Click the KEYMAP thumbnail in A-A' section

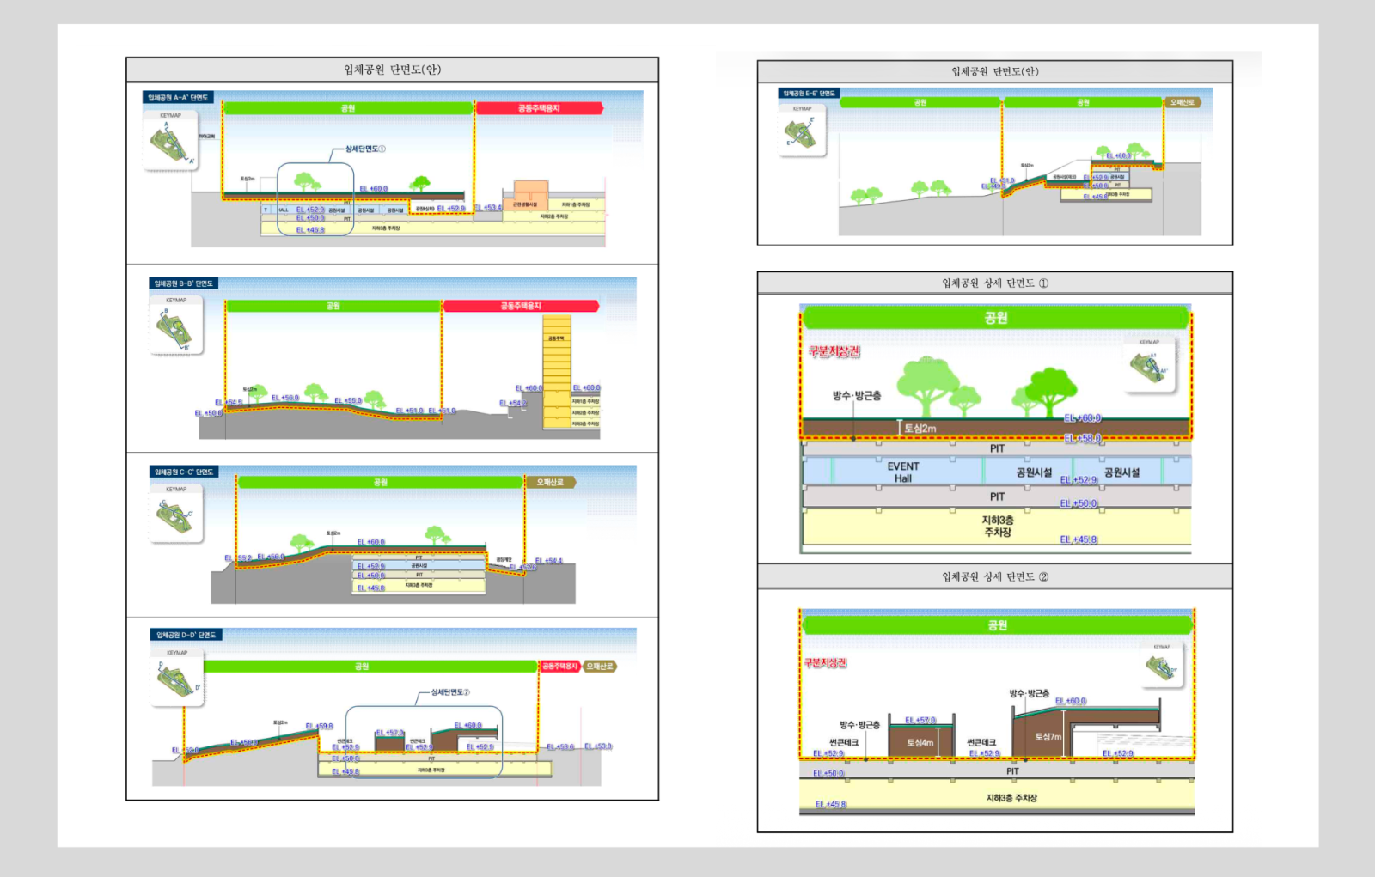(x=171, y=139)
